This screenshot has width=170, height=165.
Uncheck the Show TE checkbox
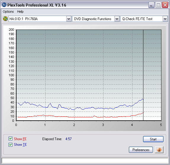(11, 145)
